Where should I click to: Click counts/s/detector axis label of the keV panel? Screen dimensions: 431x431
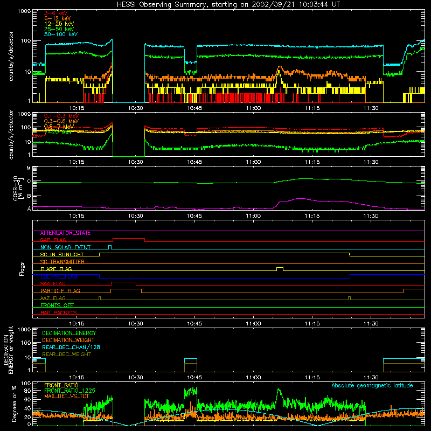[11, 56]
